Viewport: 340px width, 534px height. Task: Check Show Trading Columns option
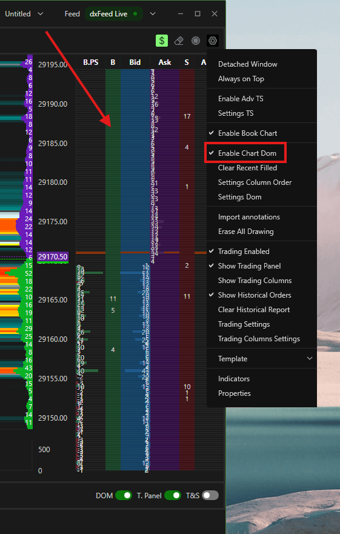click(x=262, y=281)
